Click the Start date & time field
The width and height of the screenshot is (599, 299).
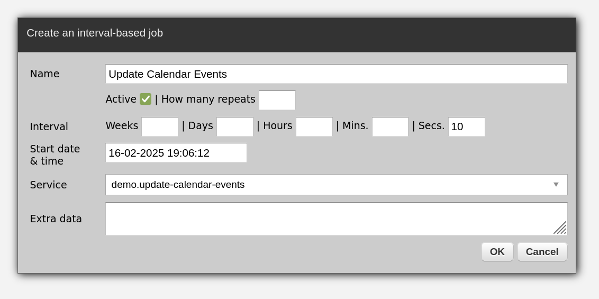click(176, 153)
